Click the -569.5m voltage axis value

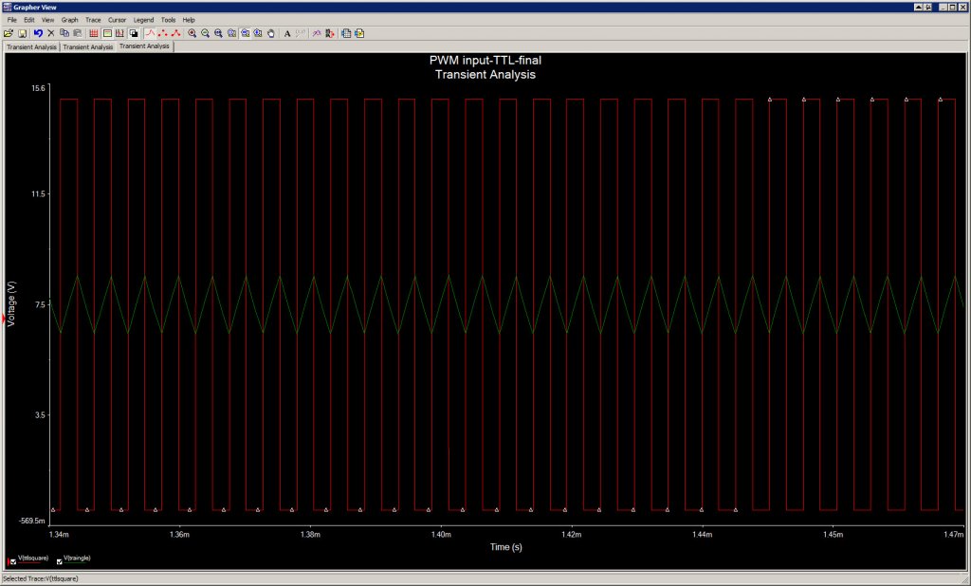[32, 521]
